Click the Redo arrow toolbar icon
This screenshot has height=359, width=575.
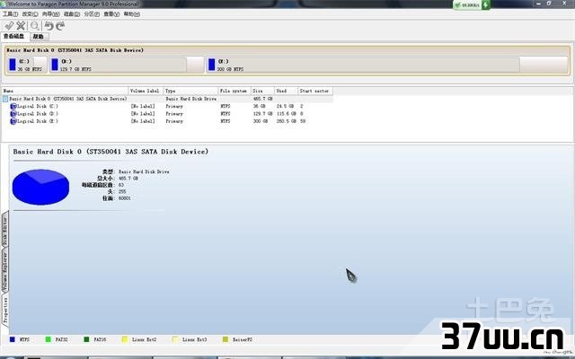[x=60, y=25]
